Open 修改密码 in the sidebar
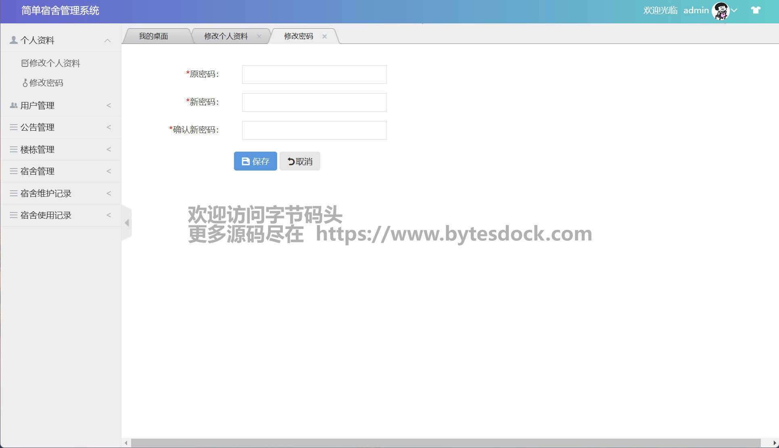The image size is (779, 448). 46,83
